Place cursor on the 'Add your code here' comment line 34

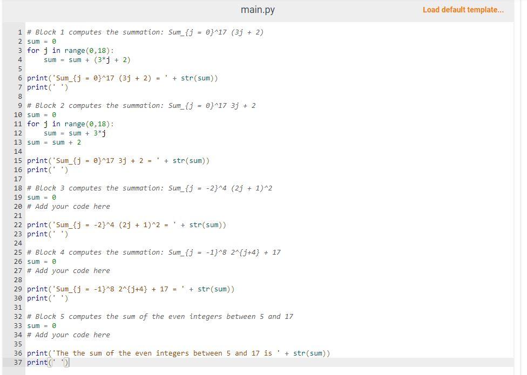click(x=68, y=335)
